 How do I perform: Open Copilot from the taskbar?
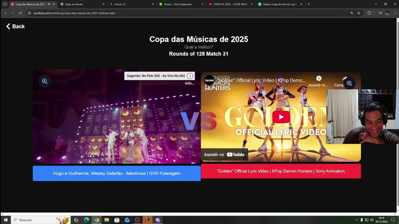tap(76, 220)
